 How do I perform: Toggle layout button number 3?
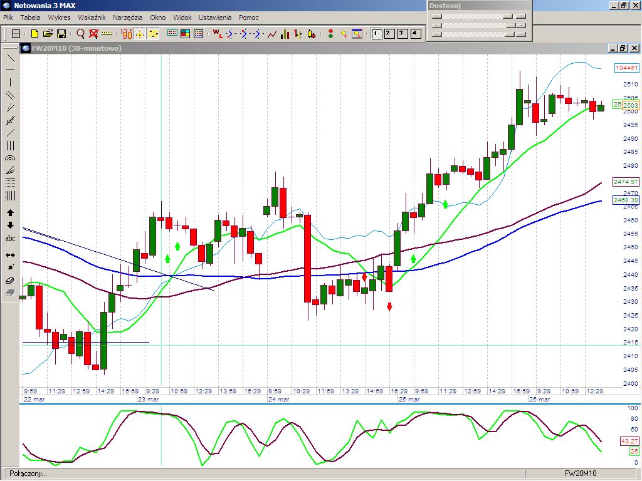401,34
